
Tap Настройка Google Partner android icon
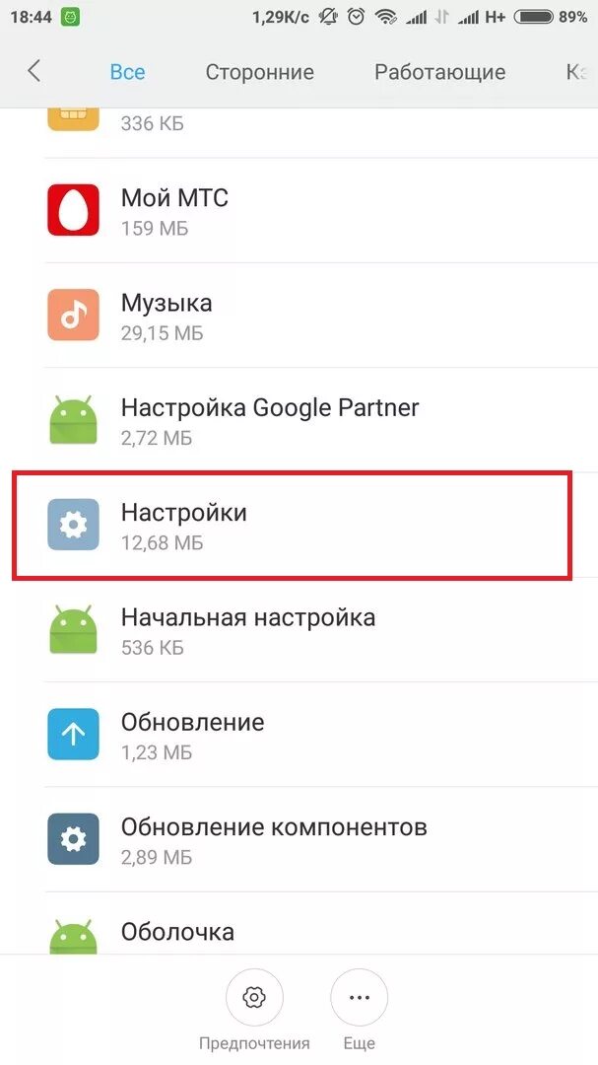[73, 420]
